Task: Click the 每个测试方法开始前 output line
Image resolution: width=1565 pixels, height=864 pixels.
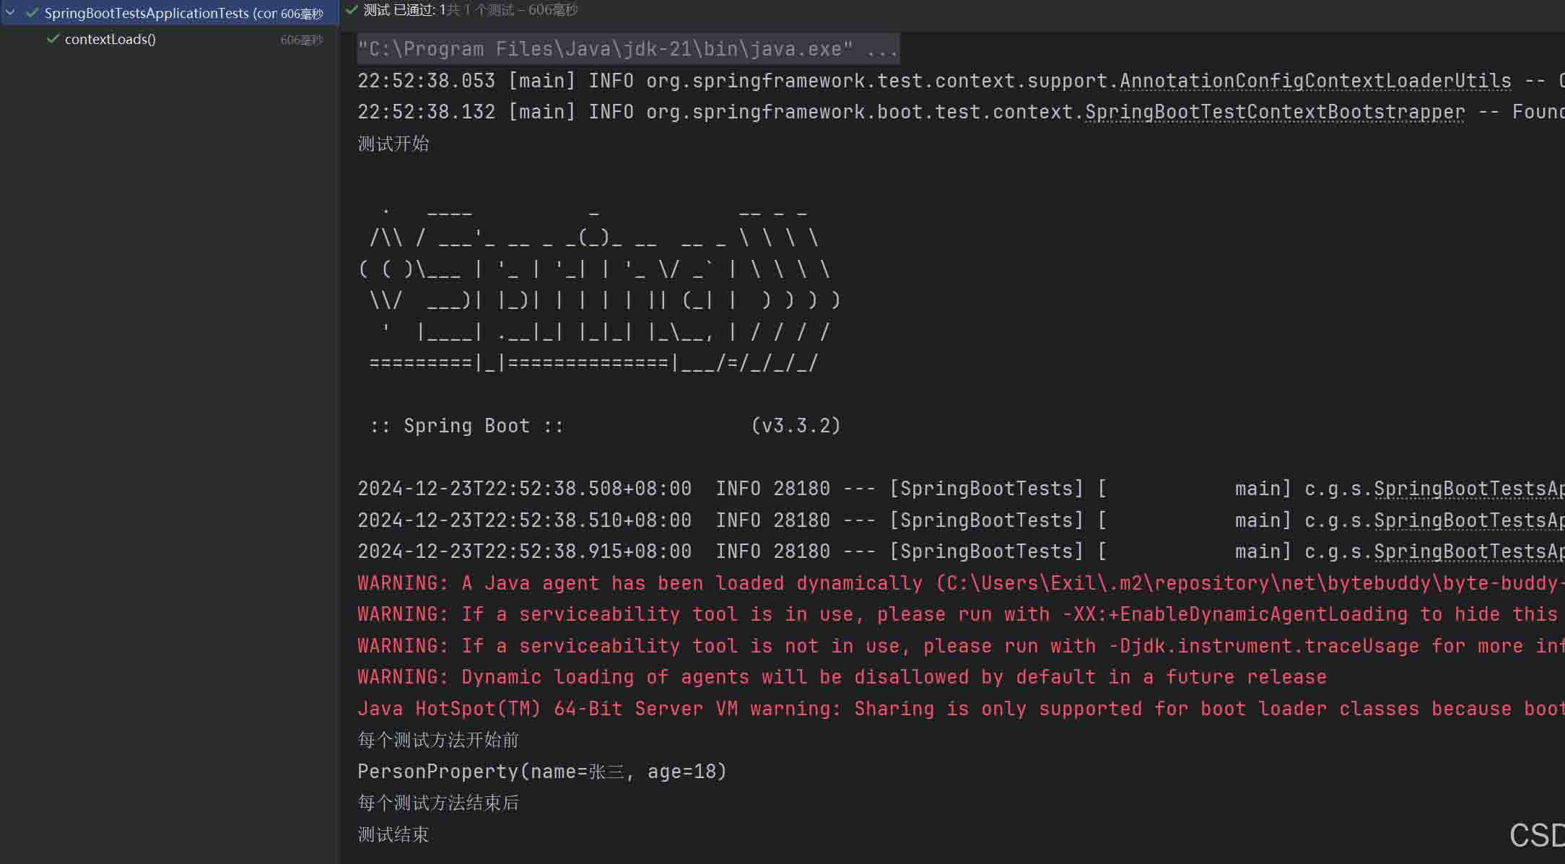Action: (x=438, y=740)
